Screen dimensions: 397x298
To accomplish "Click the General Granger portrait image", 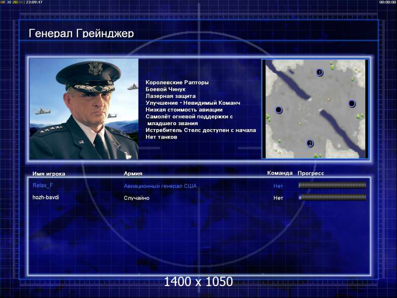I will click(x=84, y=109).
